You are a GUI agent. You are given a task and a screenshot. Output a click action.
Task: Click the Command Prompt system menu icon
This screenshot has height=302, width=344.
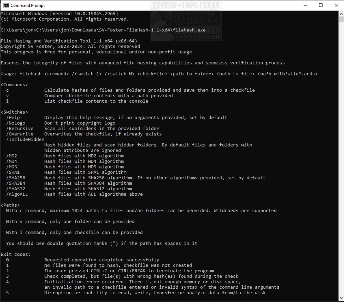(5, 5)
